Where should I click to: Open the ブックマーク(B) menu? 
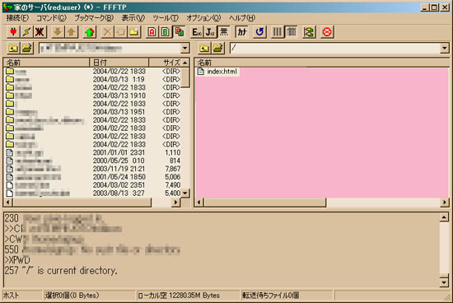tap(94, 18)
